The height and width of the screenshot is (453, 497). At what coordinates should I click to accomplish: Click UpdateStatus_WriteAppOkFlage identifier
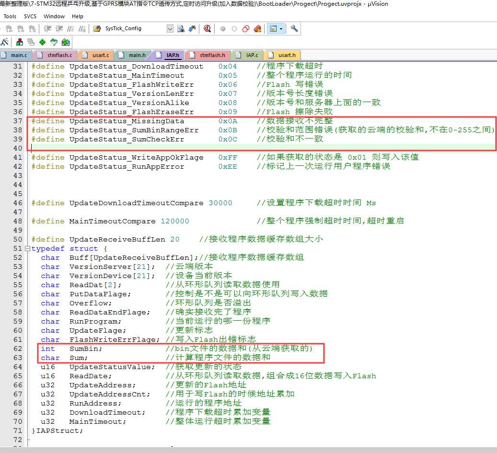136,158
